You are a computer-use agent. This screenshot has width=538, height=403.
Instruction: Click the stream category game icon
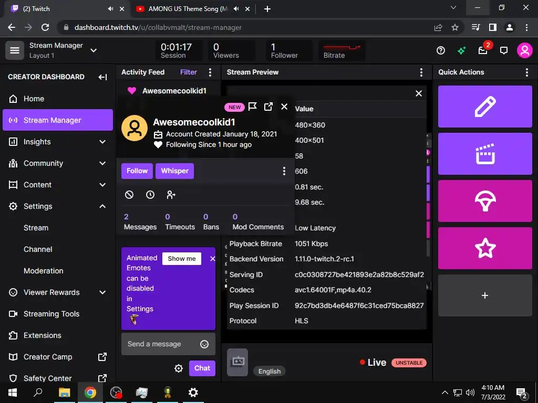coord(237,362)
